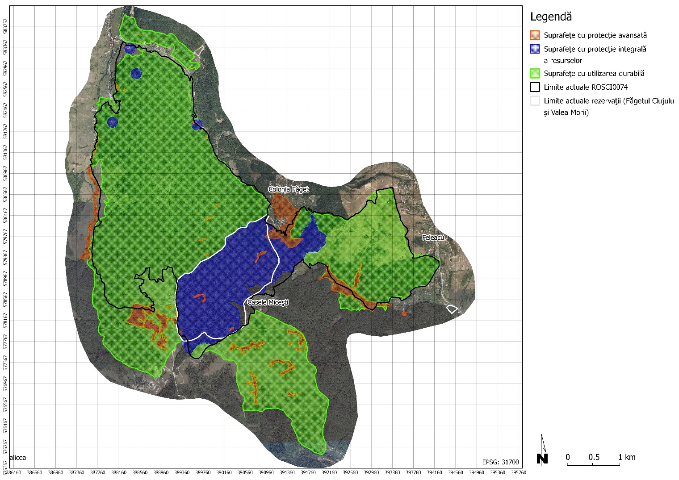
Task: Click the scale bar line
Action: (593, 465)
